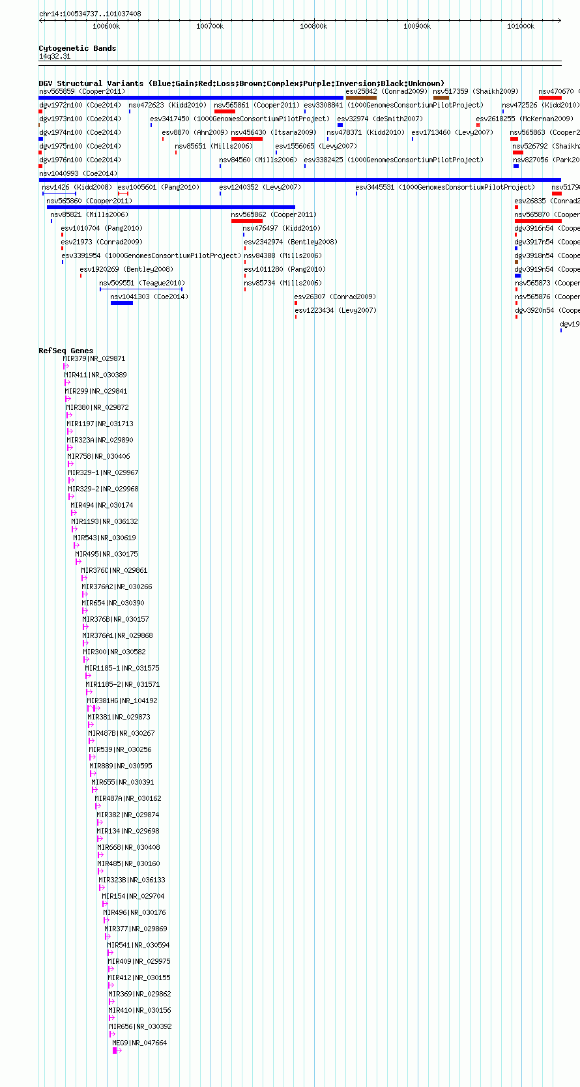Click gene MIR134|NR_029698 label
Viewport: 580px width, 1087px height.
[x=128, y=831]
